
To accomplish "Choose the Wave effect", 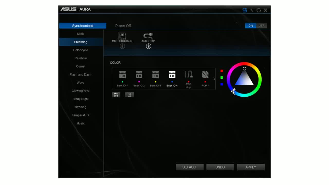I will (x=81, y=83).
